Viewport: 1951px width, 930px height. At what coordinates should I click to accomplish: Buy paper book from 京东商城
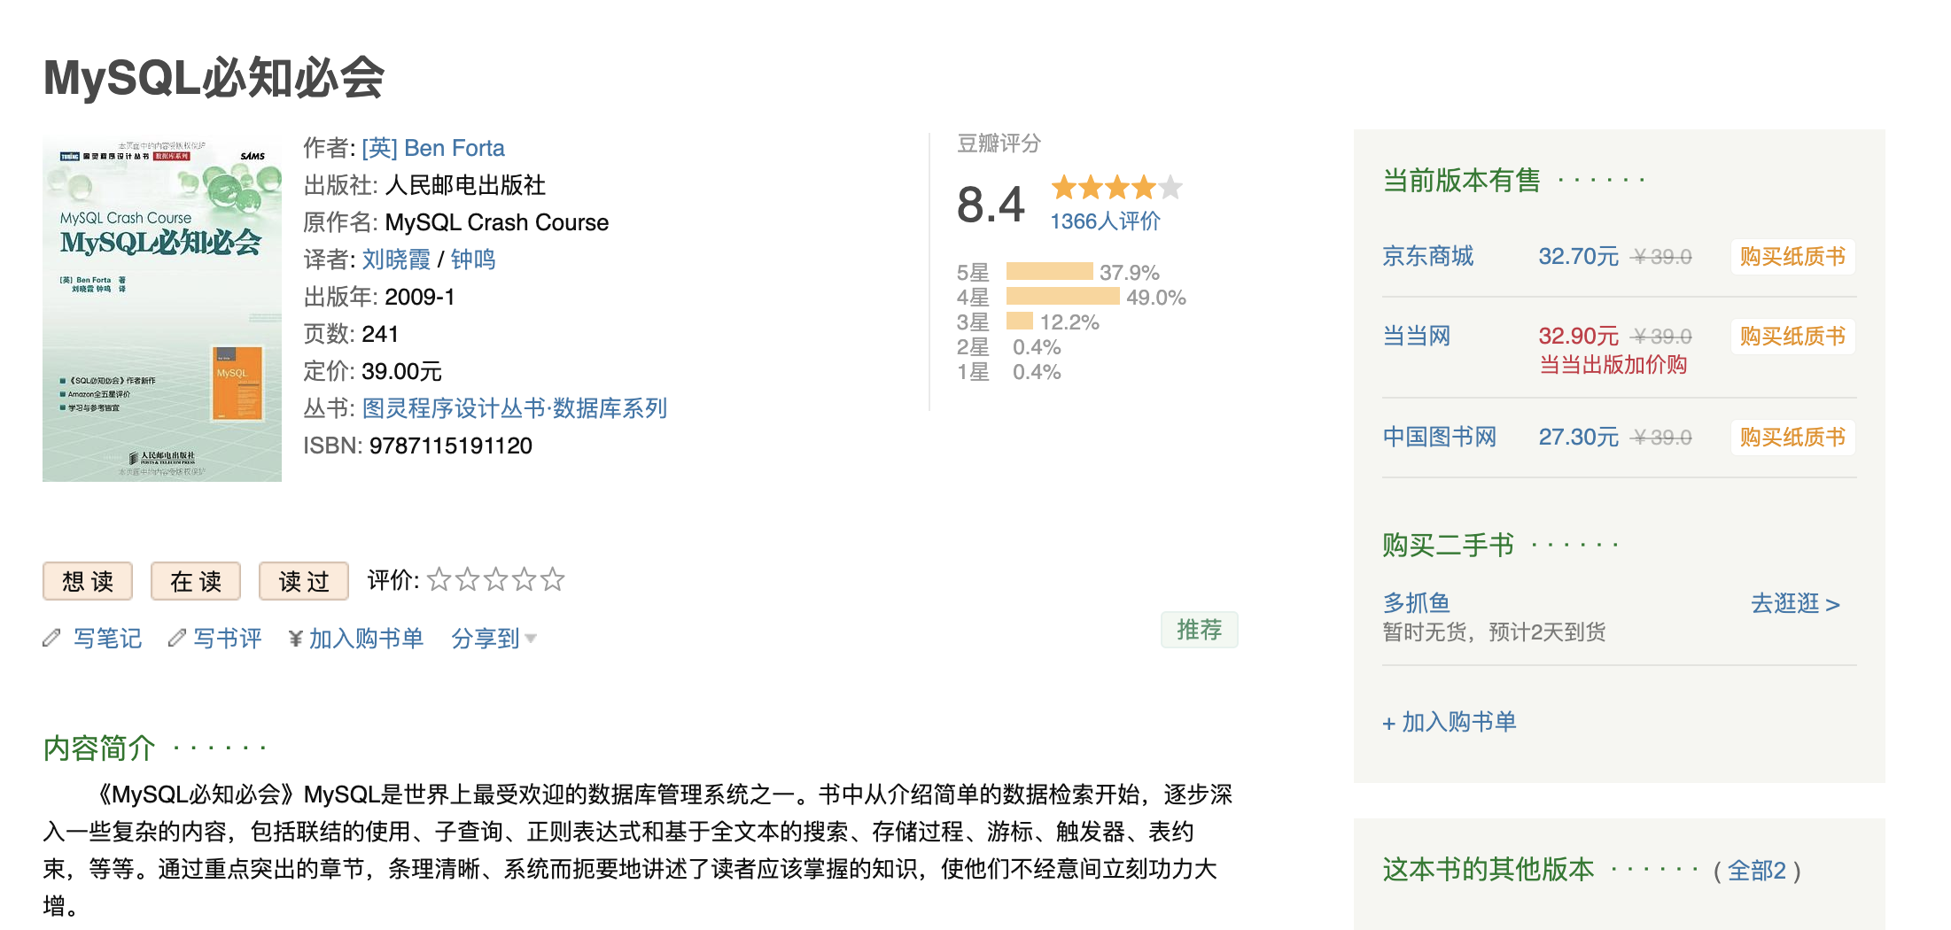pos(1792,257)
